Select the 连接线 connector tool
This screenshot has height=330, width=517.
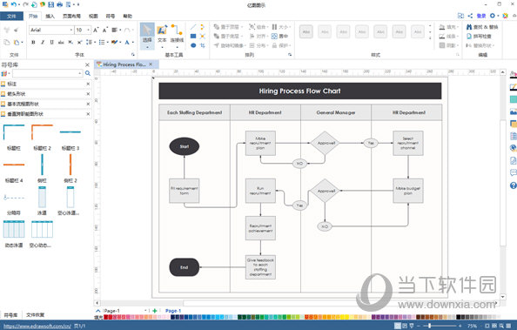(177, 34)
